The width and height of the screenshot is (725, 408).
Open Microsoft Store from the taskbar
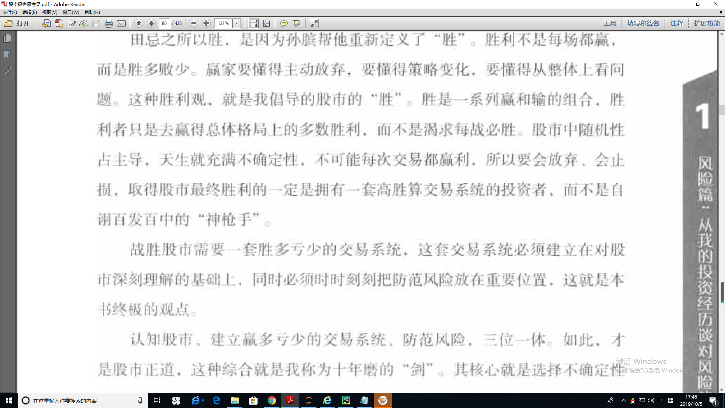tap(253, 400)
